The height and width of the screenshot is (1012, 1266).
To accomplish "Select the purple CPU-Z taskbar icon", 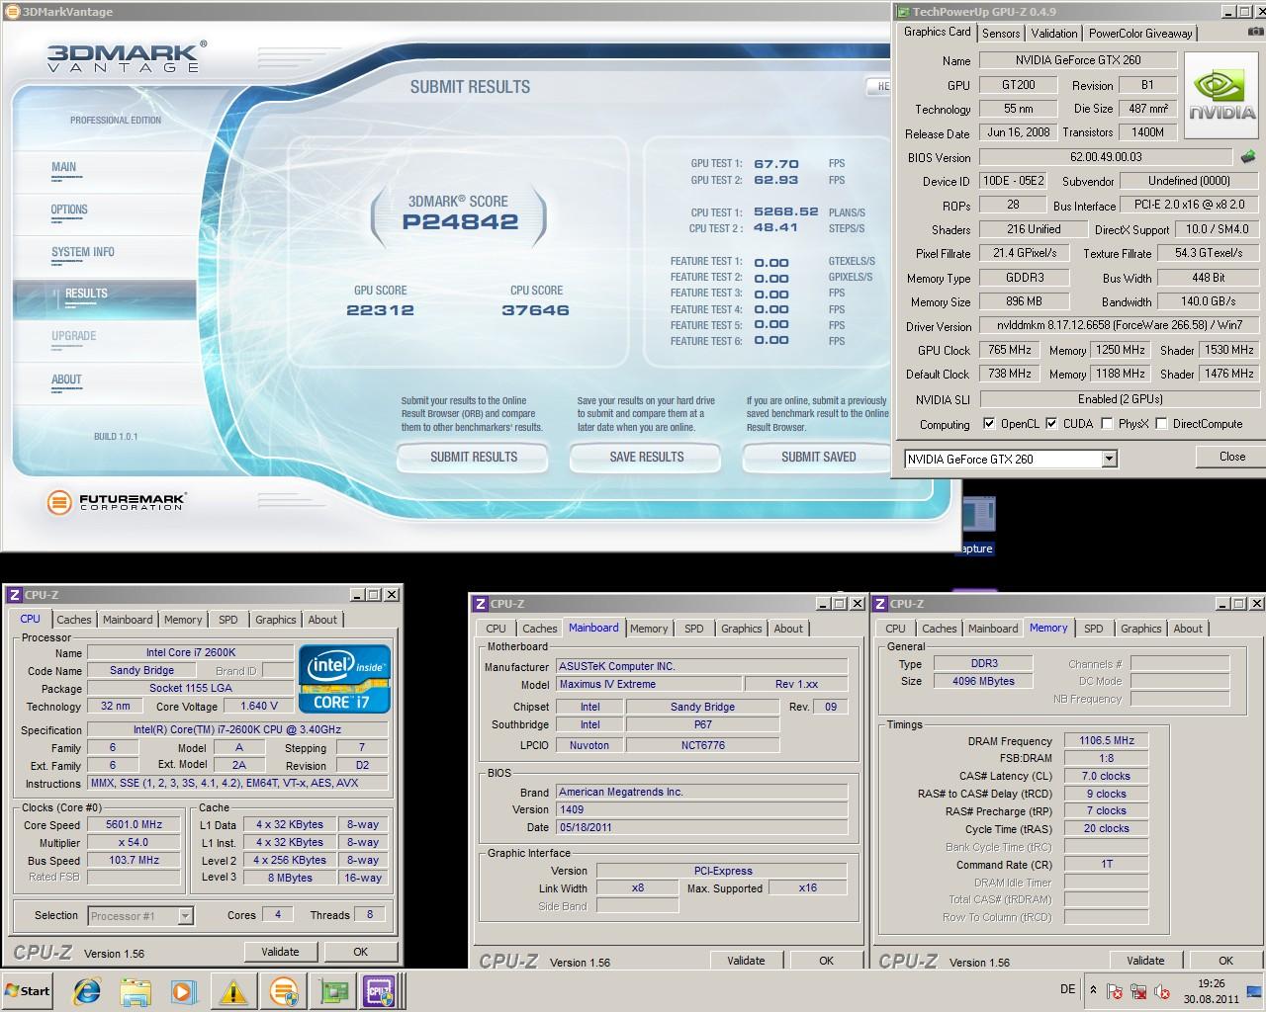I will 380,990.
